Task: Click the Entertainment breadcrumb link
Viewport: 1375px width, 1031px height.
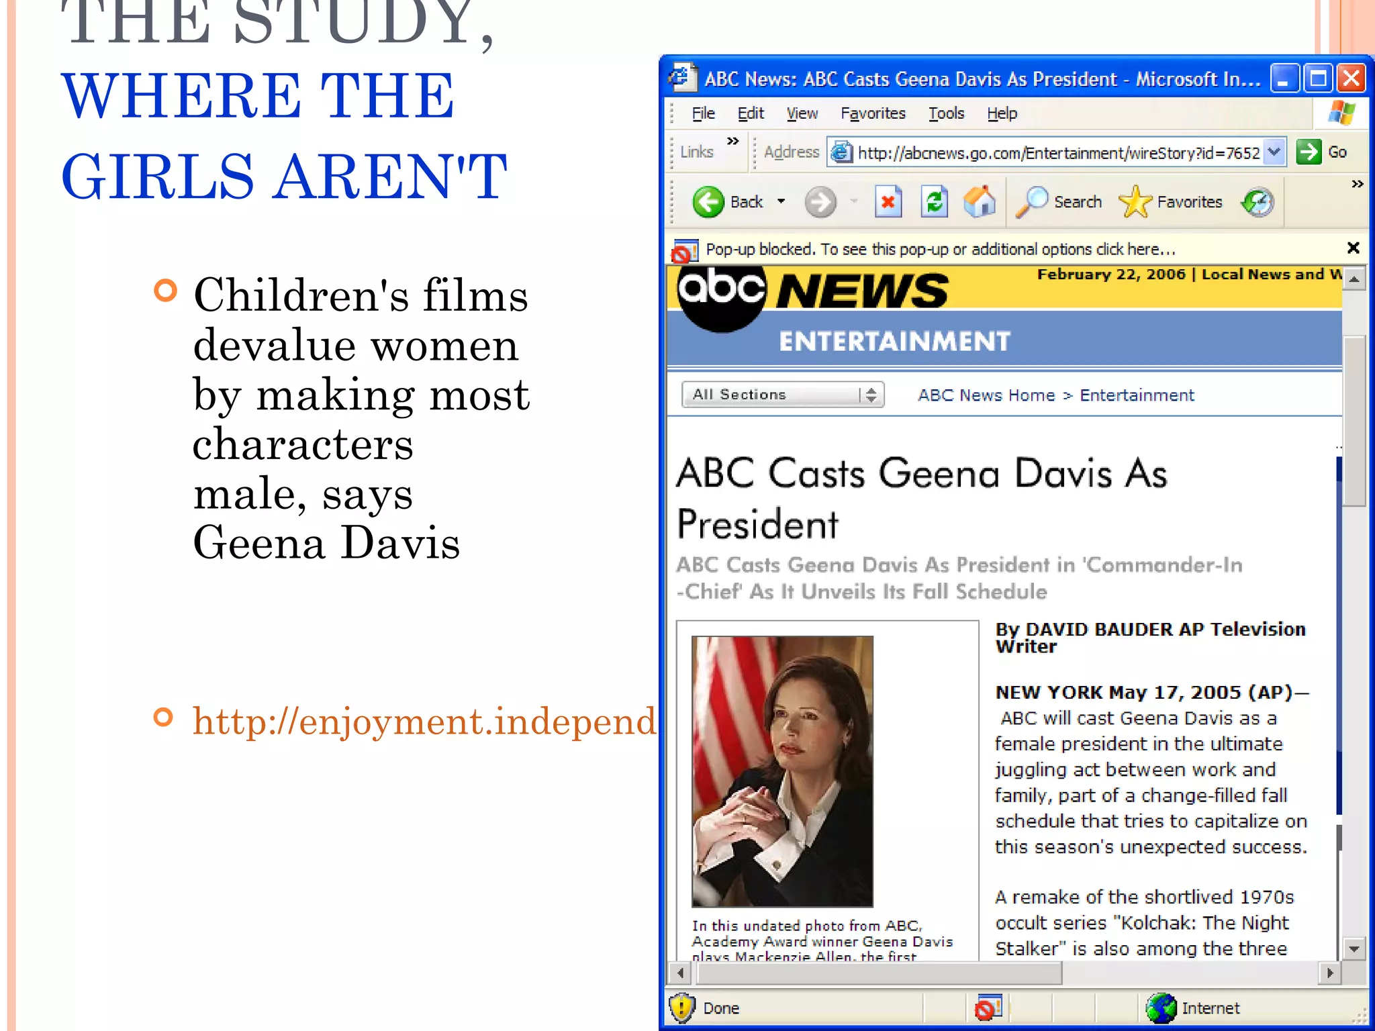Action: 1137,395
